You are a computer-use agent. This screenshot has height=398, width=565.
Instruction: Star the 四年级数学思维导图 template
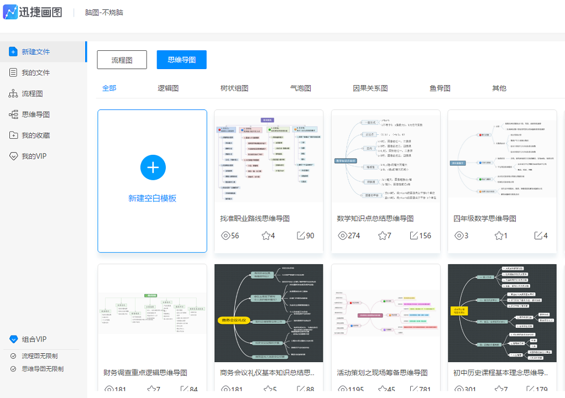click(x=499, y=235)
